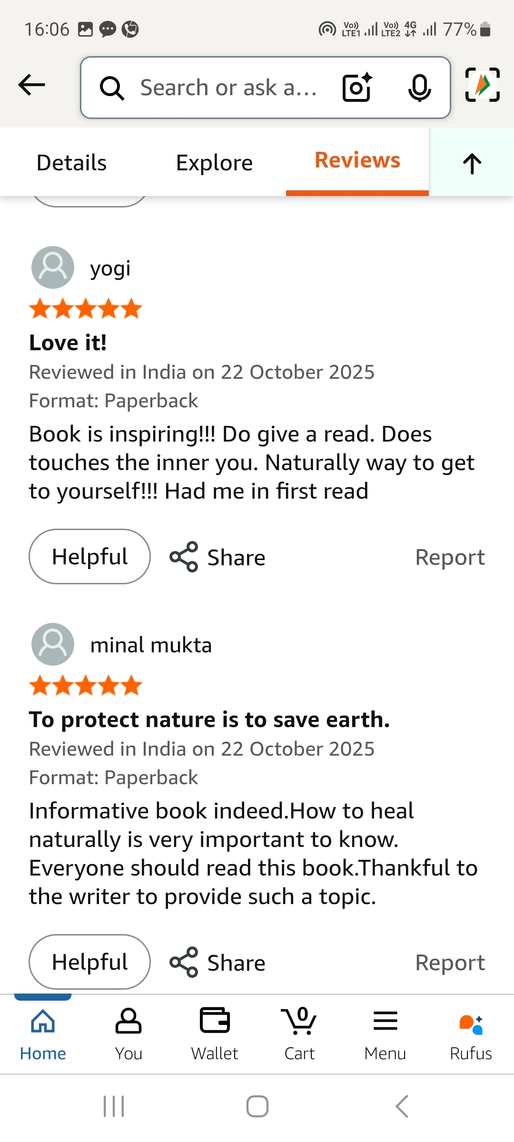
Task: Report yogi's Love it! review
Action: [450, 557]
